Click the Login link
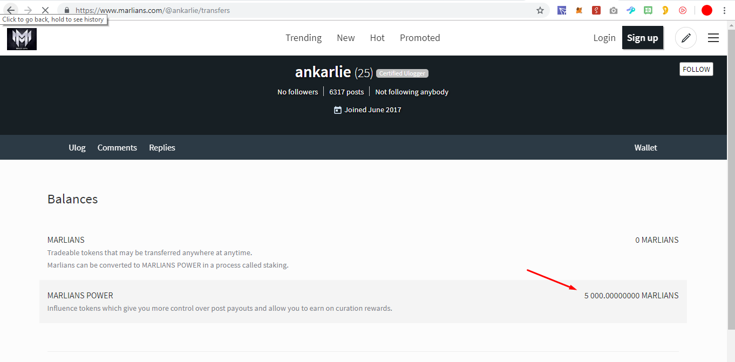The image size is (735, 362). [x=604, y=38]
